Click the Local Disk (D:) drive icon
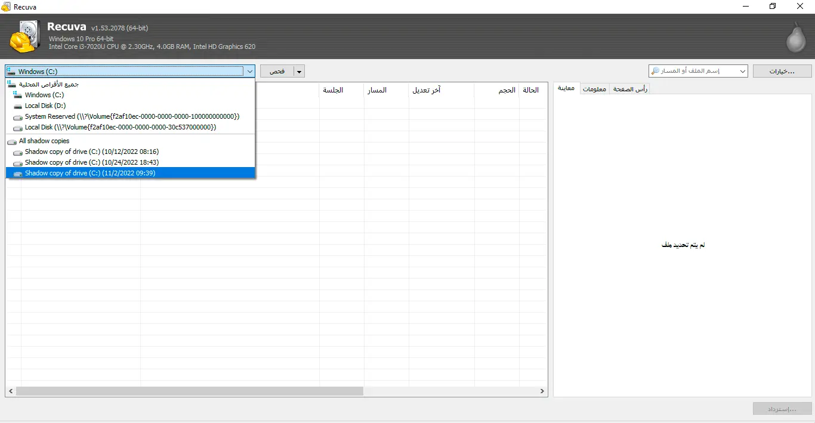The width and height of the screenshot is (815, 423). [x=18, y=106]
